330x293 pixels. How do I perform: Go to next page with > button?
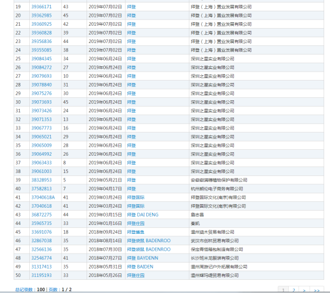point(304,290)
